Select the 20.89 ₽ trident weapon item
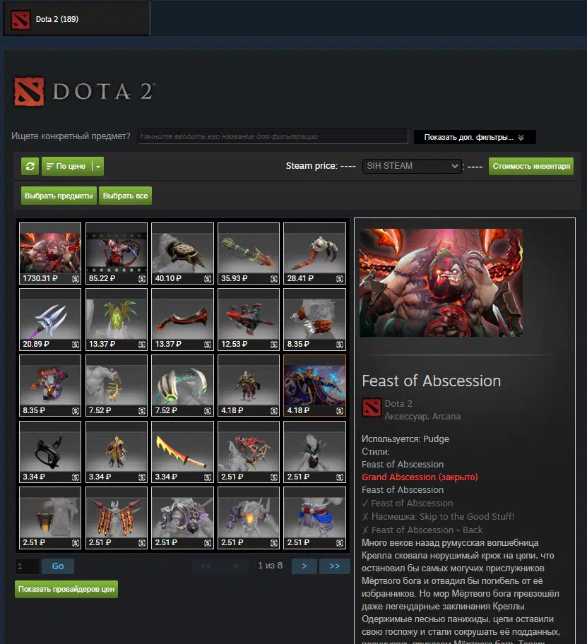 tap(50, 319)
